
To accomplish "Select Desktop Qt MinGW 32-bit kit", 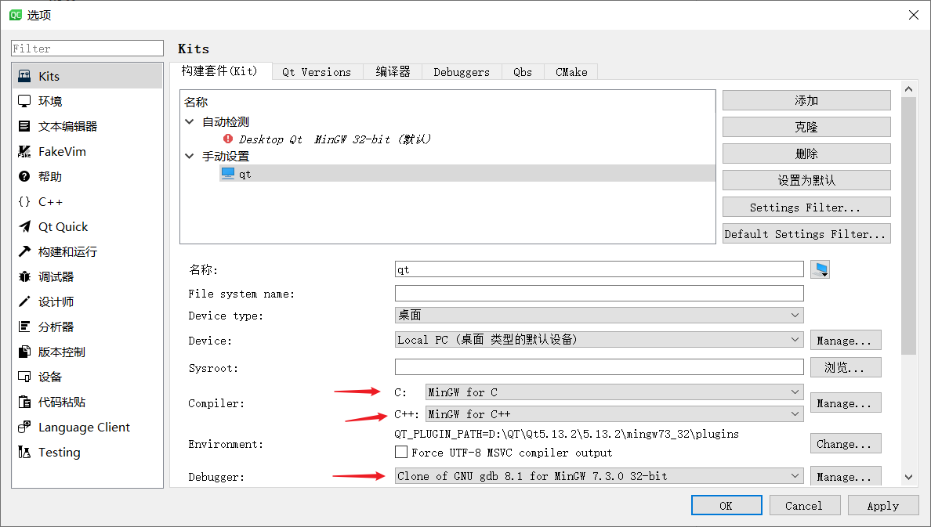I will click(335, 139).
